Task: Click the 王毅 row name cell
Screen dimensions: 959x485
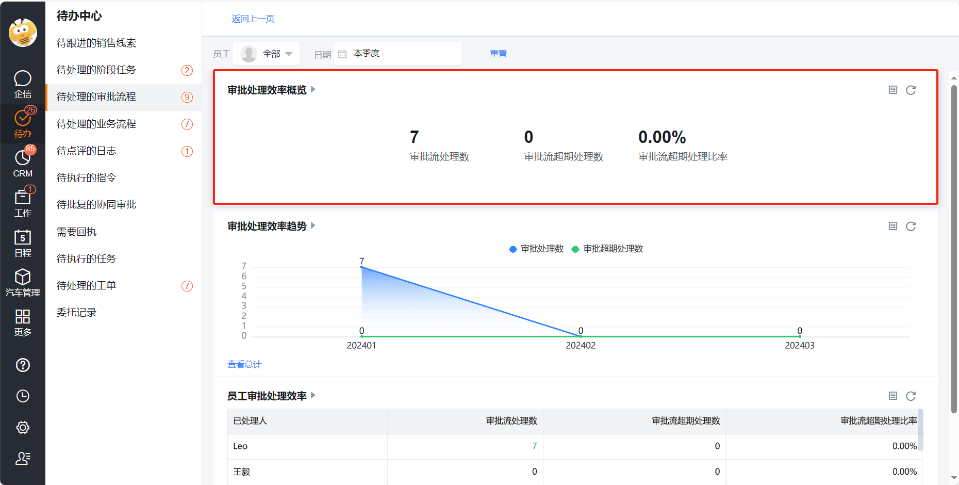Action: (x=307, y=472)
